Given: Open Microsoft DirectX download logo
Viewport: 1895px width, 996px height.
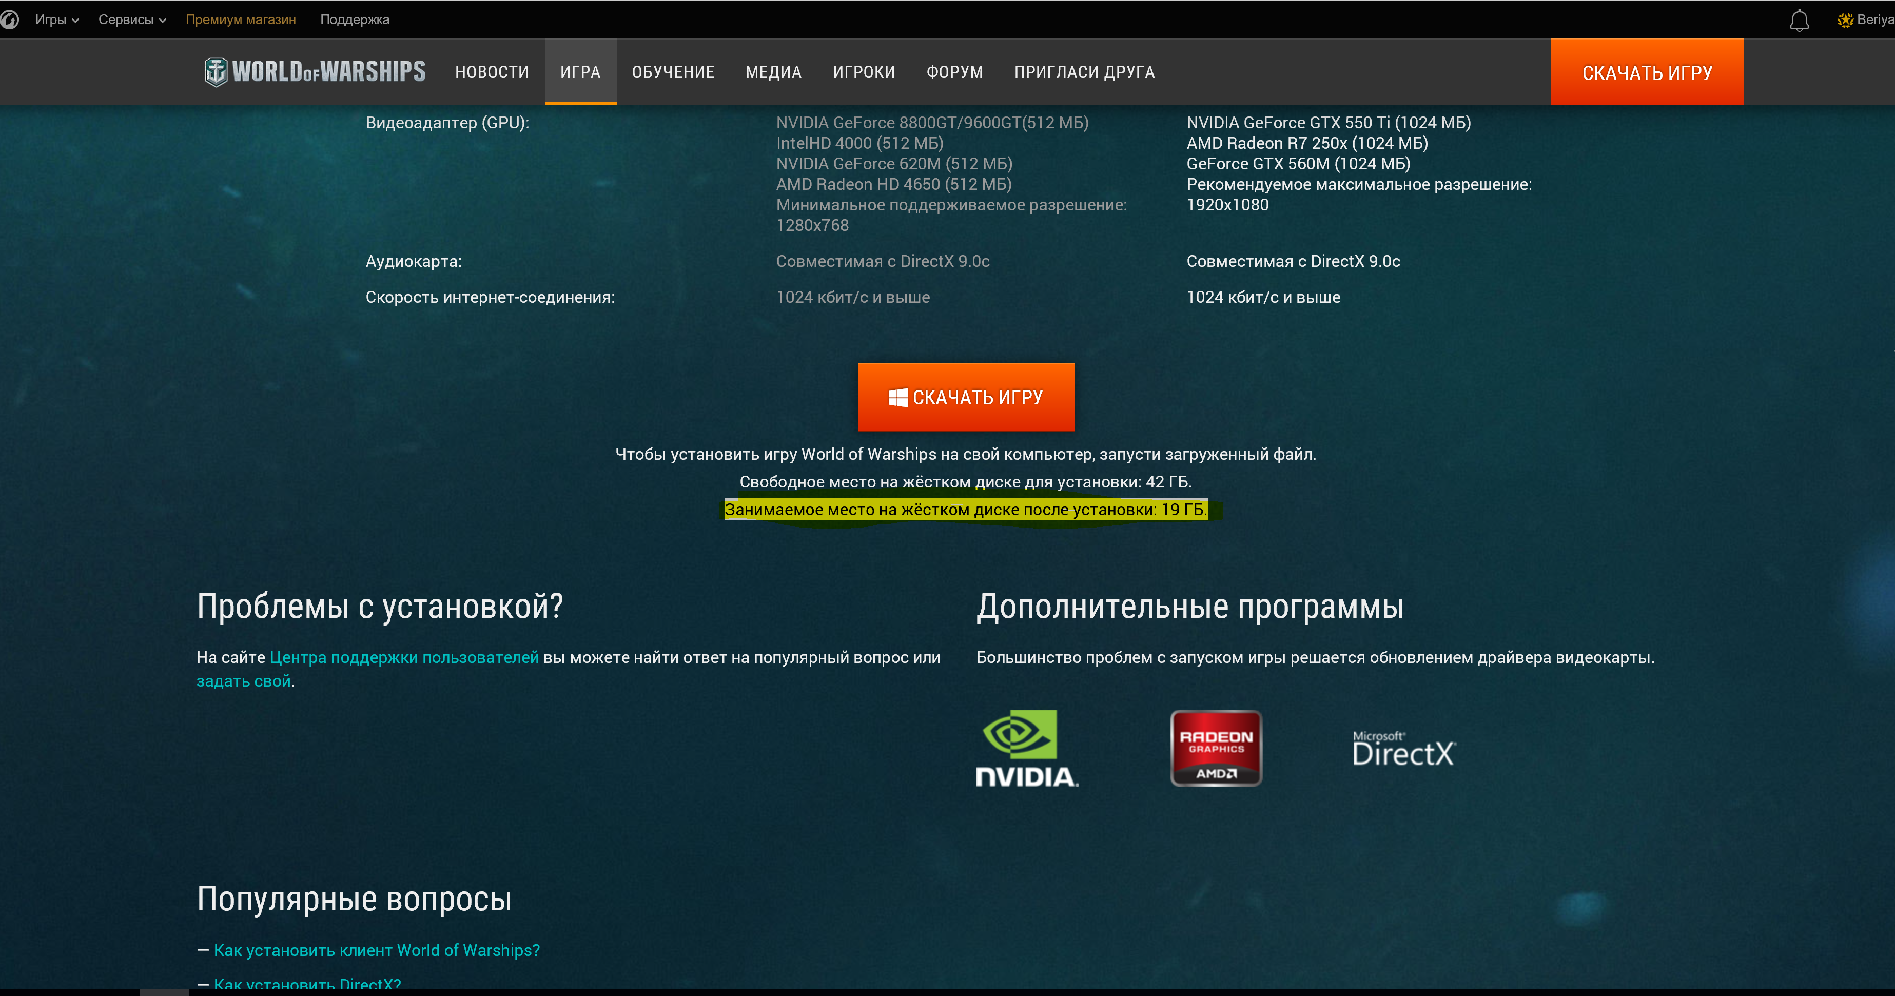Looking at the screenshot, I should click(1403, 748).
